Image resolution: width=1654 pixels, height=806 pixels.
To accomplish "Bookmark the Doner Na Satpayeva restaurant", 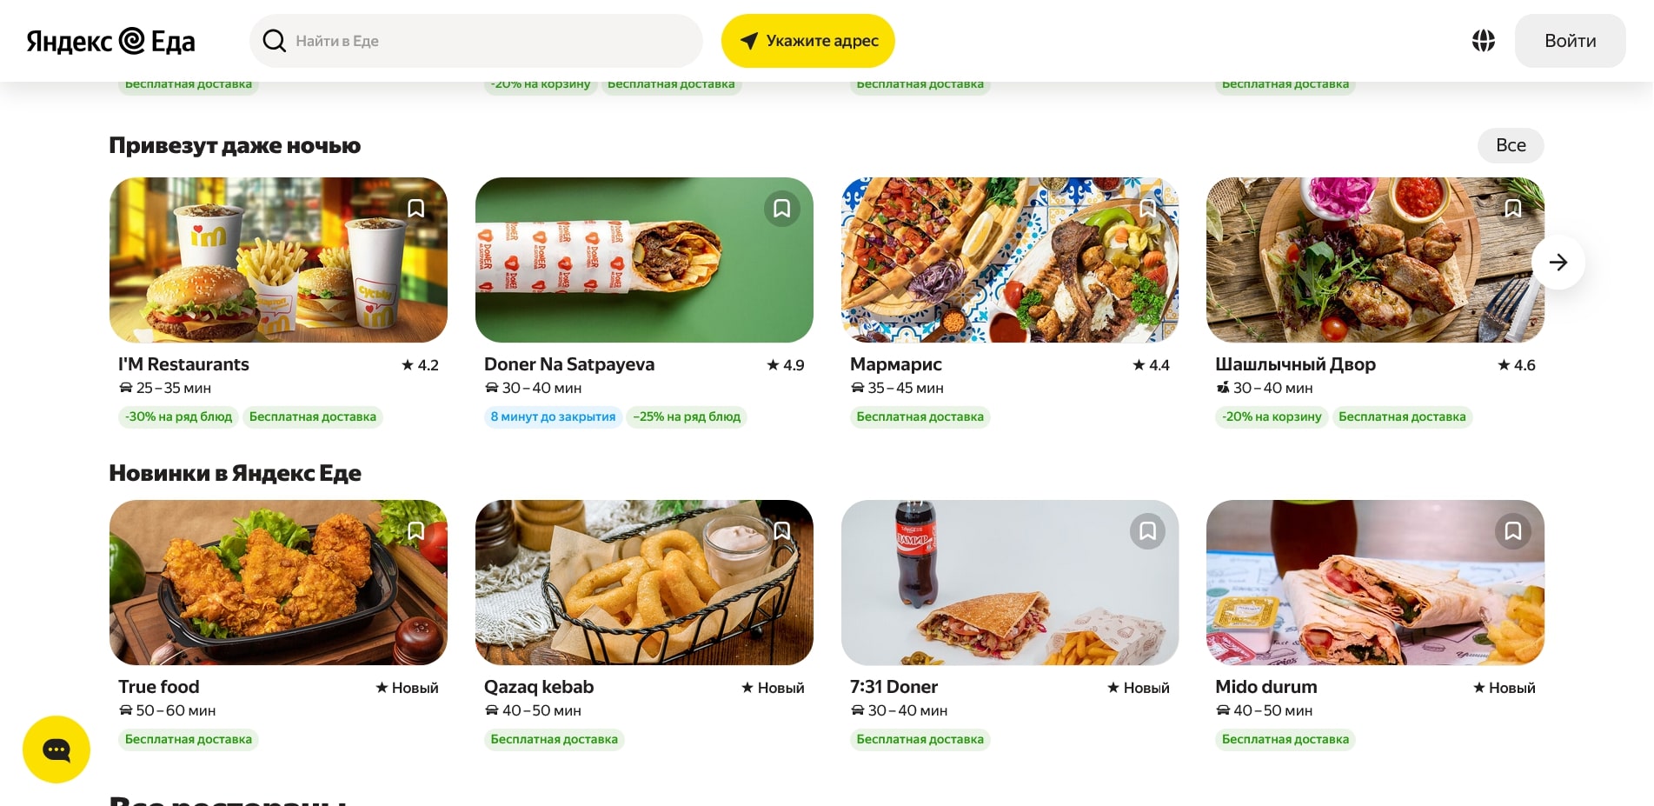I will pos(781,209).
